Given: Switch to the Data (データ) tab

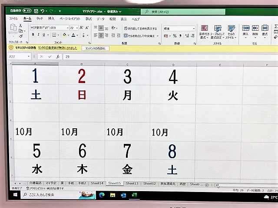Looking at the screenshot, I should (x=100, y=19).
